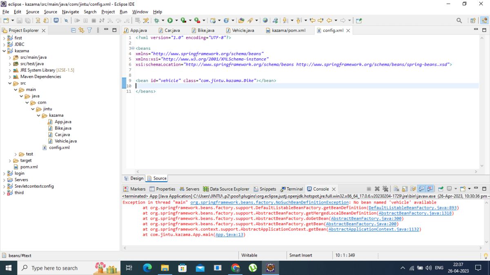Switch to the Design tab
This screenshot has height=275, width=490.
point(134,178)
